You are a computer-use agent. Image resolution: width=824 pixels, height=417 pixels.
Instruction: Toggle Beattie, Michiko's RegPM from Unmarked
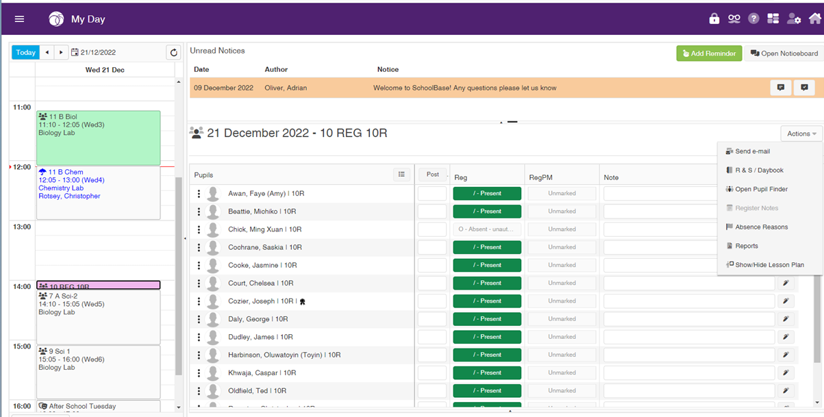click(x=562, y=211)
